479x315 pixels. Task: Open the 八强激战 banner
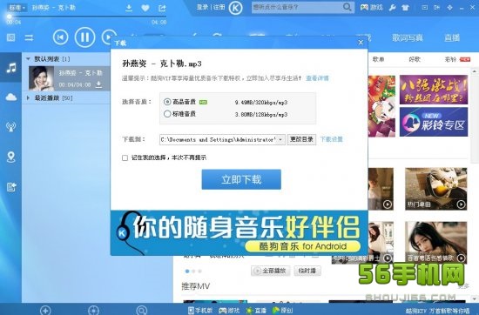434,90
